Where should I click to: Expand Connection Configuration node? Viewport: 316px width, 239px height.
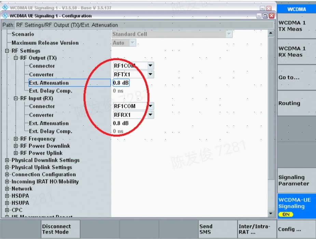[x=7, y=175]
